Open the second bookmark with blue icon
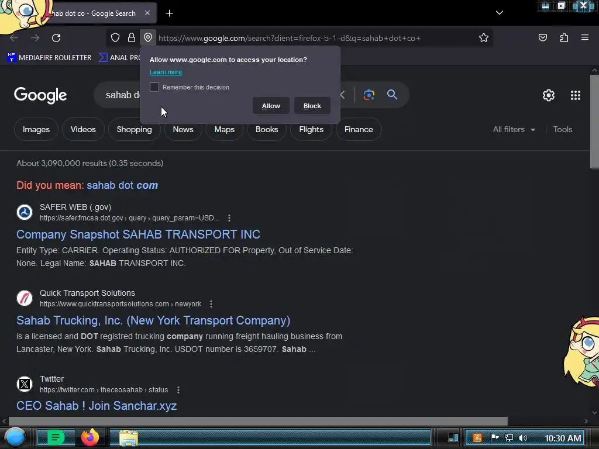Viewport: 599px width, 449px height. tap(119, 57)
